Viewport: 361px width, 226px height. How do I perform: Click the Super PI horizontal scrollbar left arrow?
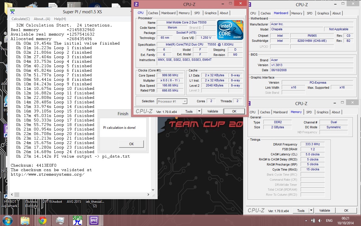coord(12,195)
